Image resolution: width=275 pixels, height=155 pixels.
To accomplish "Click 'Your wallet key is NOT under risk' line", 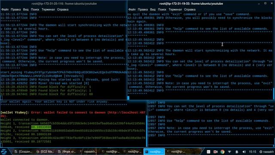I will 72,102.
